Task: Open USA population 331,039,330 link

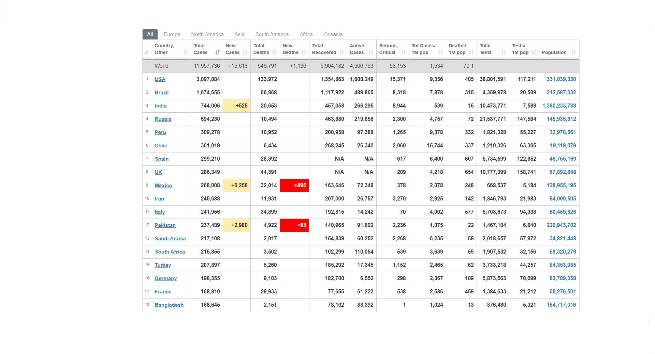Action: [x=561, y=79]
